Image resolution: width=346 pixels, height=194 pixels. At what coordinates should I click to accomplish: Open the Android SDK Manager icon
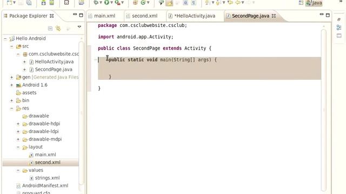pos(43,3)
